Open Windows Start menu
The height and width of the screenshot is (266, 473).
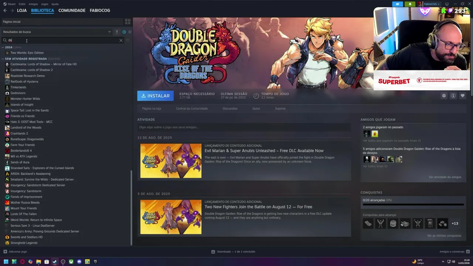pos(6,262)
